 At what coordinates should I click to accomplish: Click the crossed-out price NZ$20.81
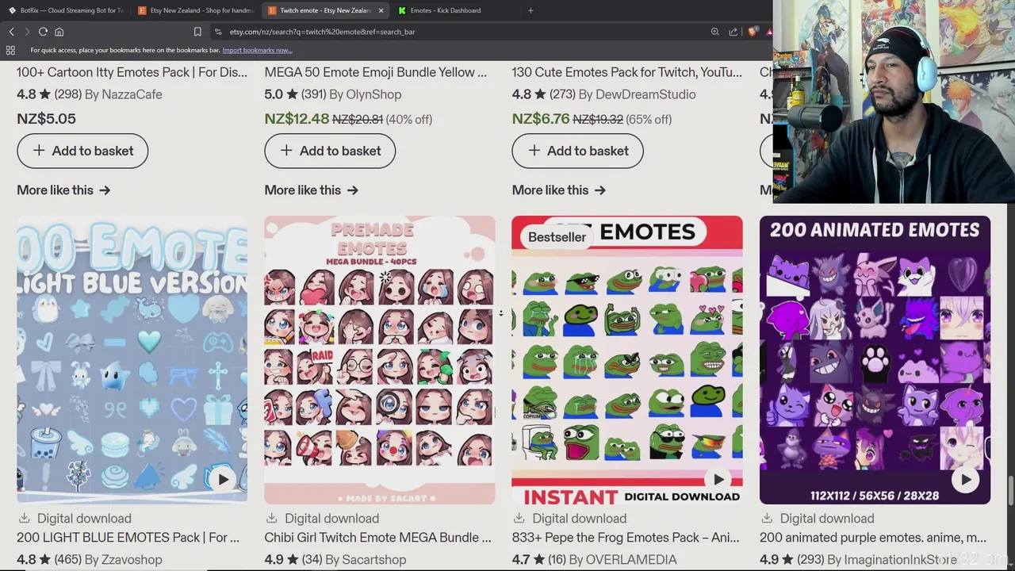coord(358,120)
